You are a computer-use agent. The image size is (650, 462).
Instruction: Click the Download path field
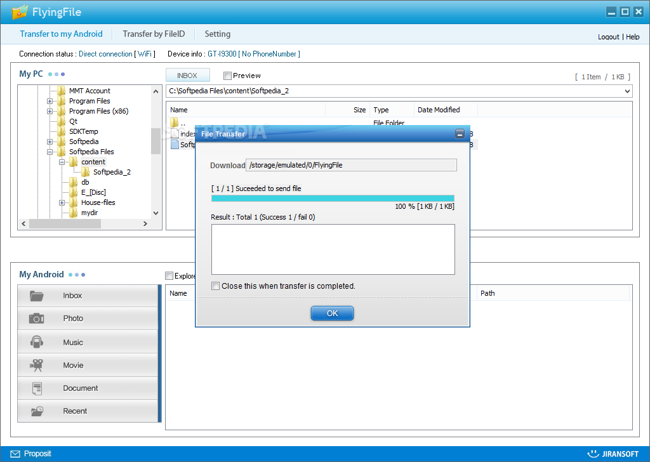point(352,165)
